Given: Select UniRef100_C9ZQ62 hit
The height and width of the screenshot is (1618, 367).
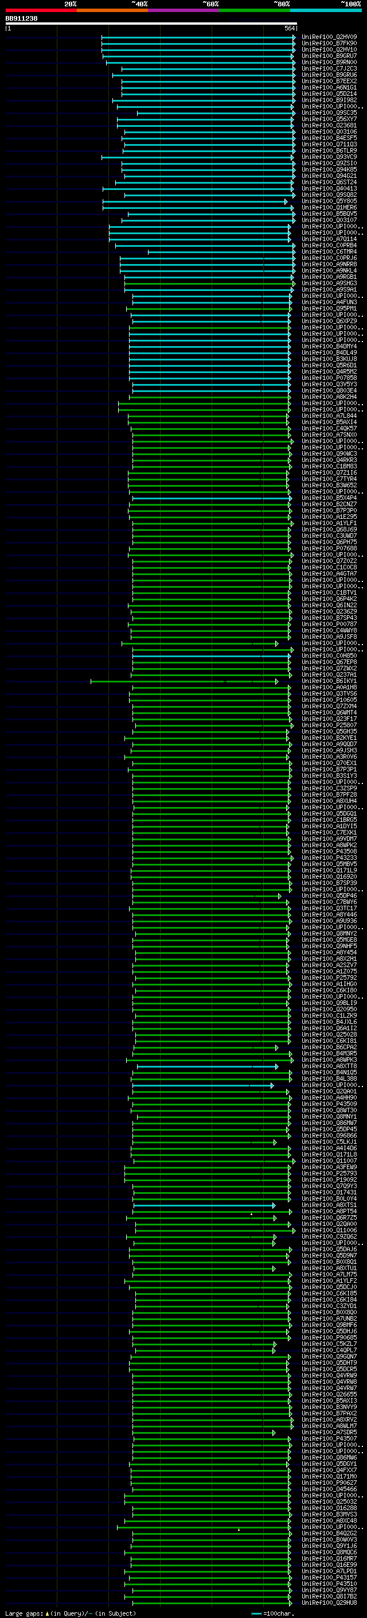Looking at the screenshot, I should click(329, 1236).
